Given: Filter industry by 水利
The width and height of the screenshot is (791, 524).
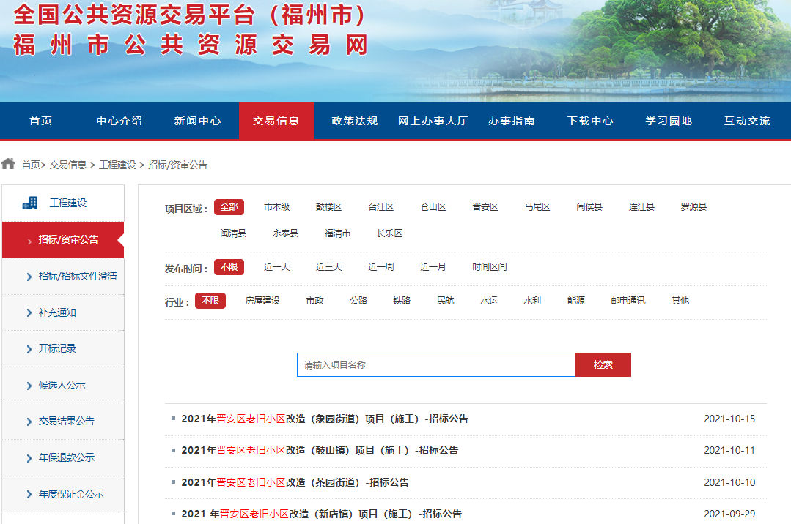Looking at the screenshot, I should (x=532, y=301).
